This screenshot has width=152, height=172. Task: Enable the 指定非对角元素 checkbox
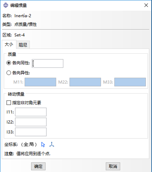pos(9,103)
